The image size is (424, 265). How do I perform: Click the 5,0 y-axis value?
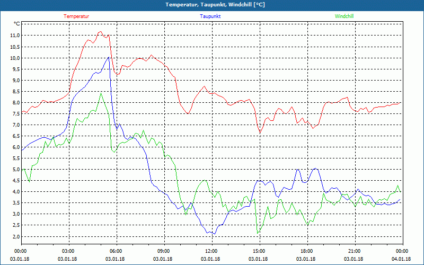point(16,170)
